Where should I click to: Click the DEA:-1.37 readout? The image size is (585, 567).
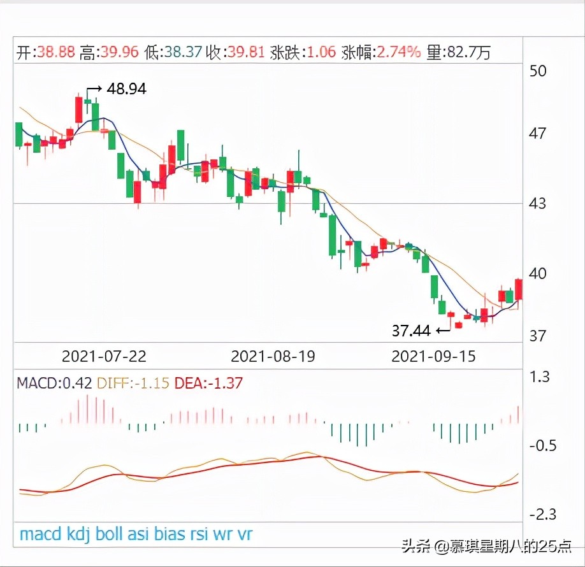pos(208,383)
